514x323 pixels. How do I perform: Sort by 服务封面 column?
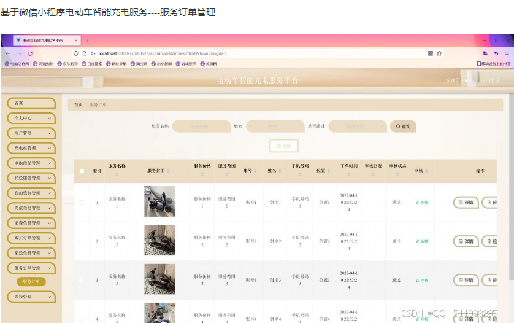point(168,171)
